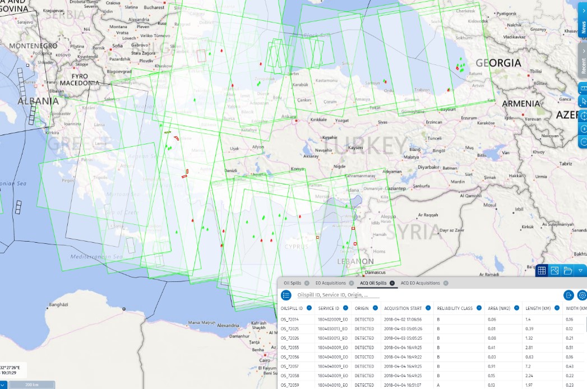The height and width of the screenshot is (389, 587).
Task: Click the Damascus city label
Action: click(x=375, y=272)
